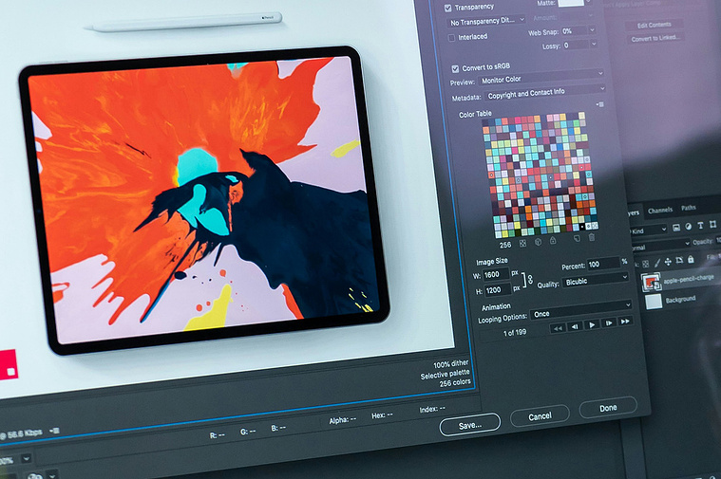Click the 'Selective palette' info text
The height and width of the screenshot is (479, 721).
coord(446,375)
